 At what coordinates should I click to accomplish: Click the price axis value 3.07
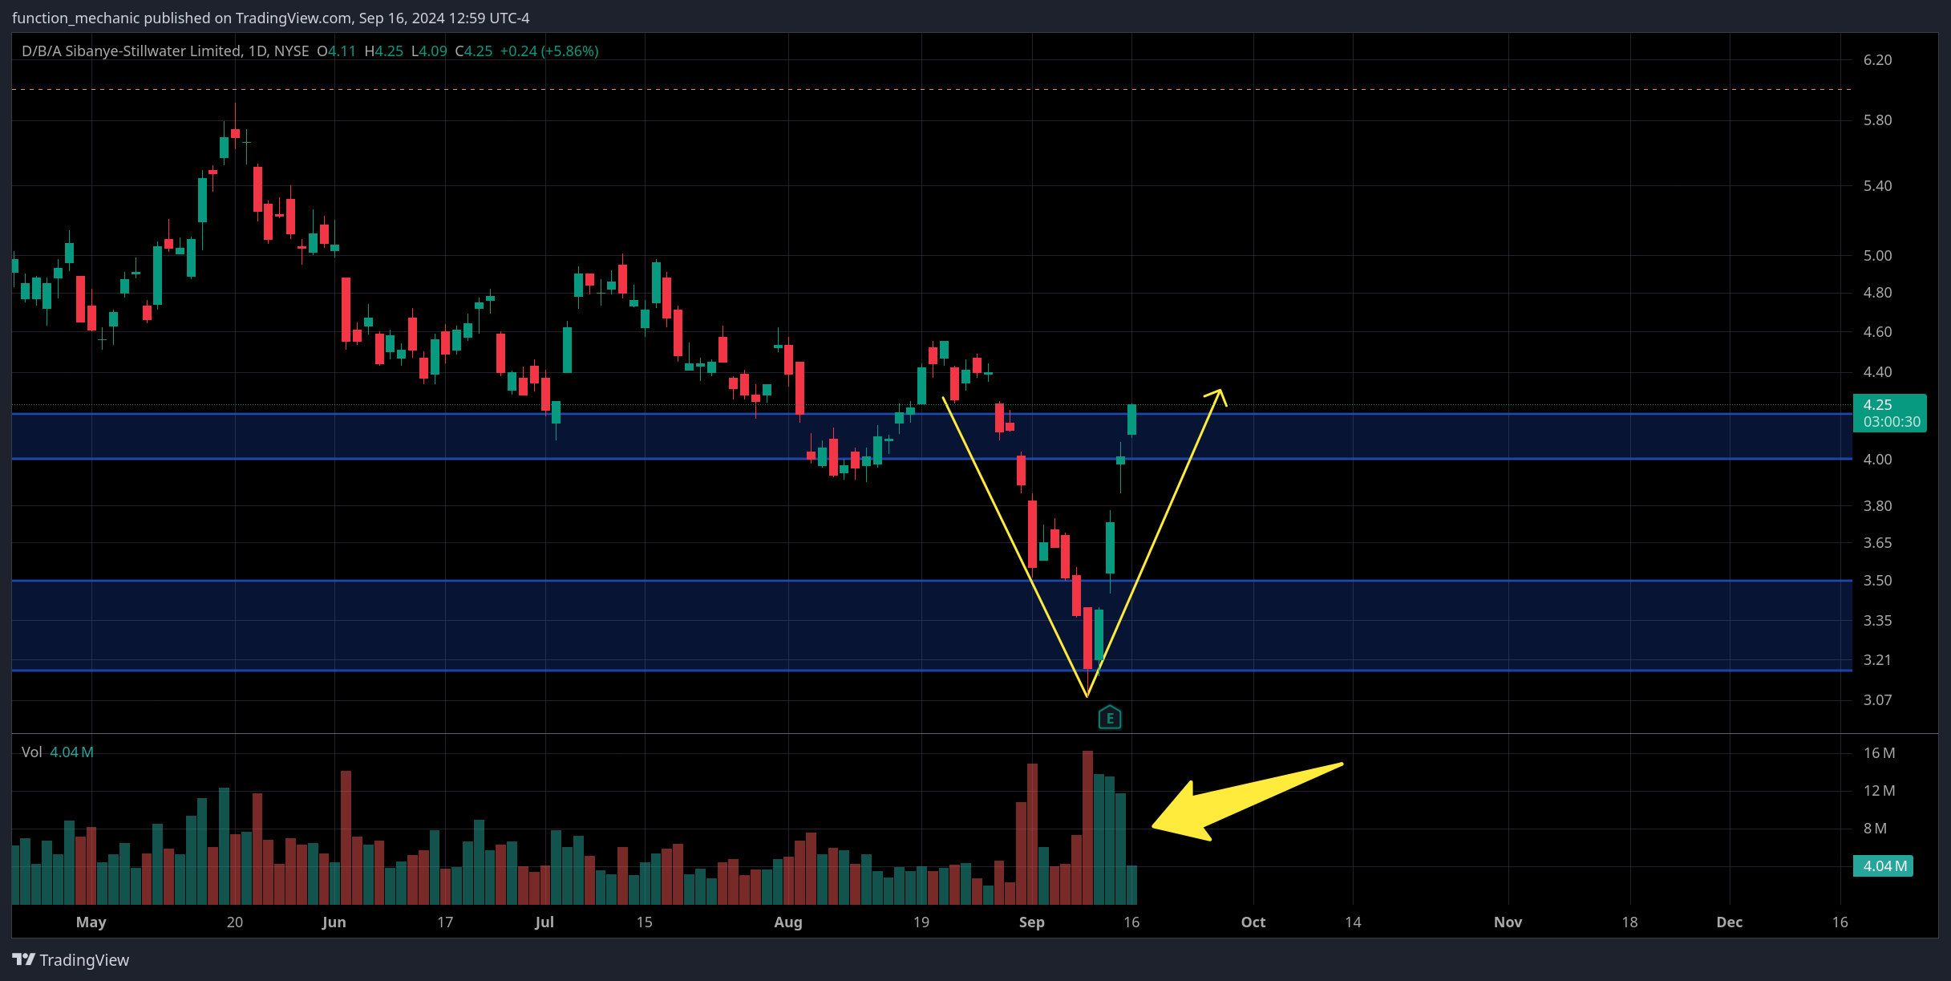tap(1877, 700)
